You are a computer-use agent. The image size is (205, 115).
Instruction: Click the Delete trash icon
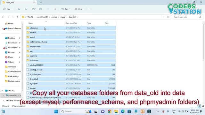tap(55, 9)
